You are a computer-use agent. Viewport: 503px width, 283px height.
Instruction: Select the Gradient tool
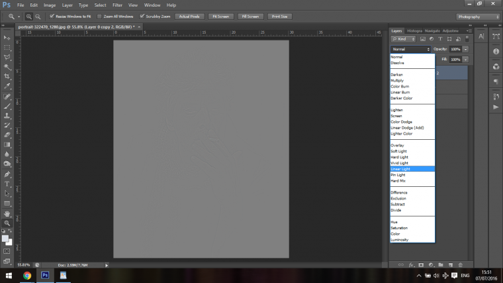click(x=7, y=144)
